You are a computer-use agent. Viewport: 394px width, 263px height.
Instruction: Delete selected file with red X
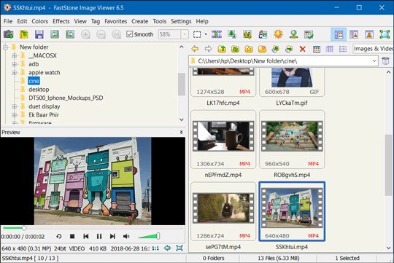pos(303,49)
